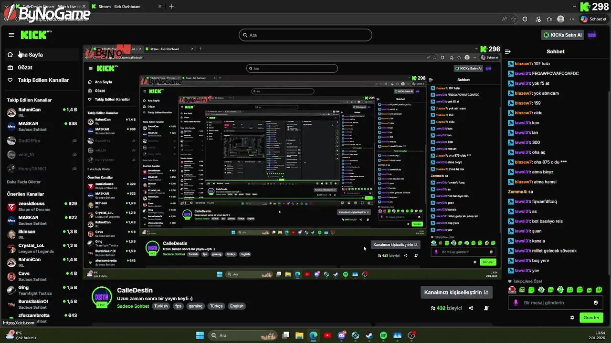This screenshot has height=343, width=611.
Task: Open offline wild_10 channel in followed list
Action: click(42, 155)
